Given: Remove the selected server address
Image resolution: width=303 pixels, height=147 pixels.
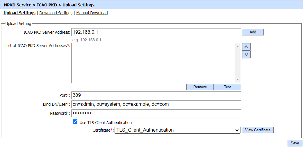Looking at the screenshot, I should click(200, 87).
